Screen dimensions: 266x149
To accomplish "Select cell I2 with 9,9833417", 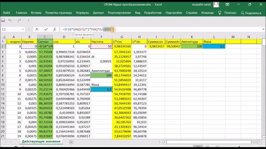I will (x=156, y=46).
